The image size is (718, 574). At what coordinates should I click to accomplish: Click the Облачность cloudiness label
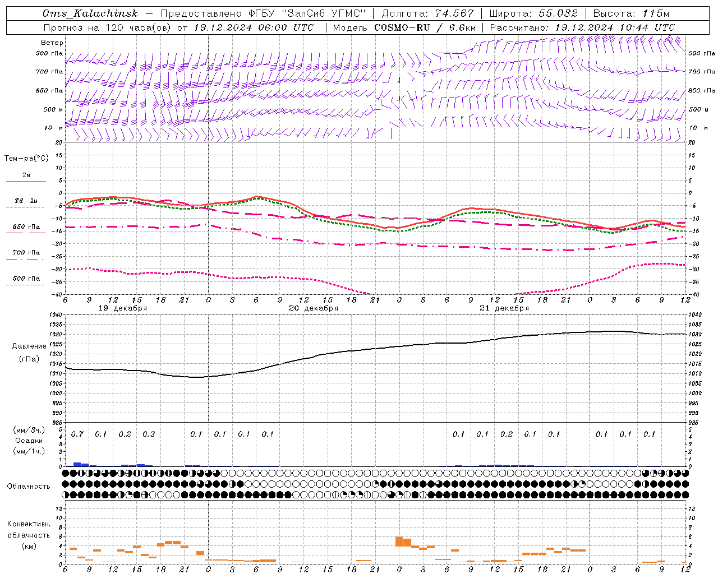point(29,486)
